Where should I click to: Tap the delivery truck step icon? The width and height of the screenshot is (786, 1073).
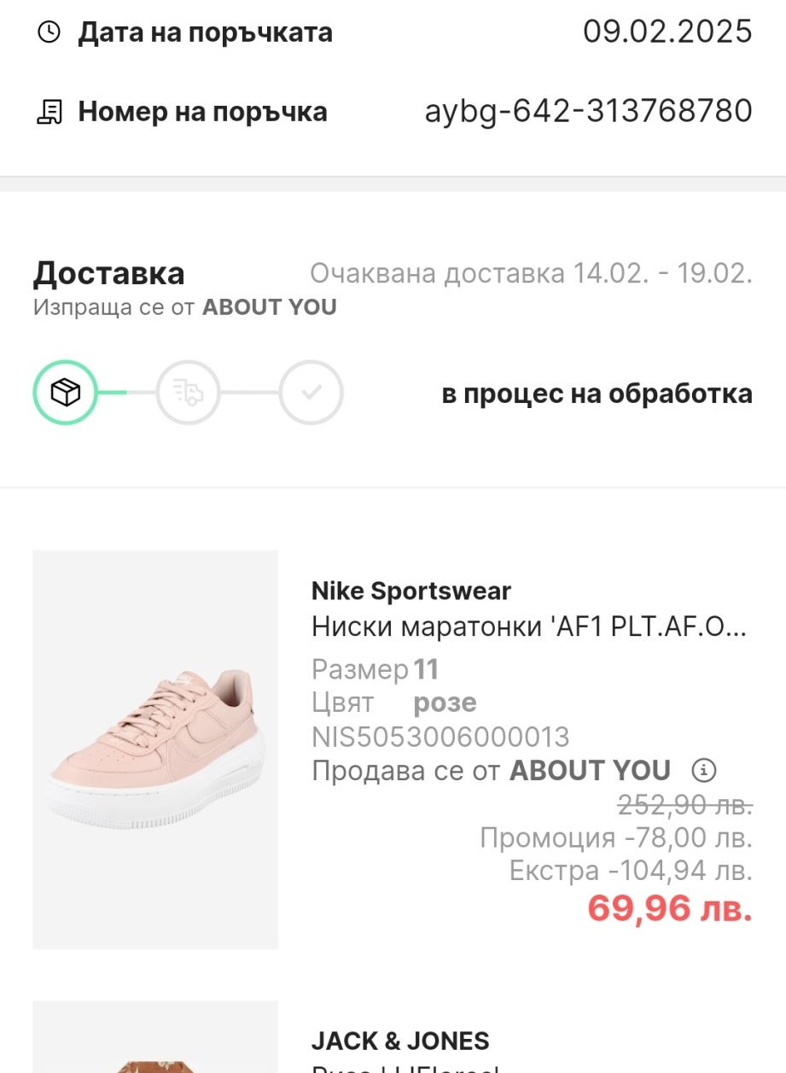188,393
